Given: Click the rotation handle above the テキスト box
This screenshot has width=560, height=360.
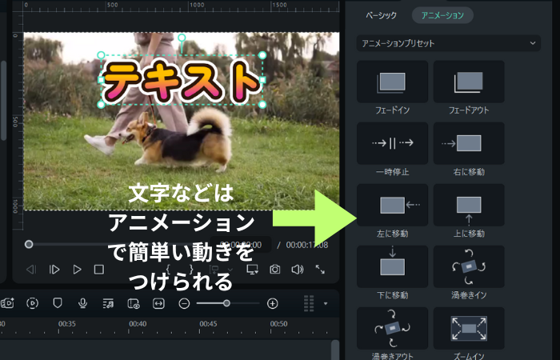Looking at the screenshot, I should [x=182, y=38].
